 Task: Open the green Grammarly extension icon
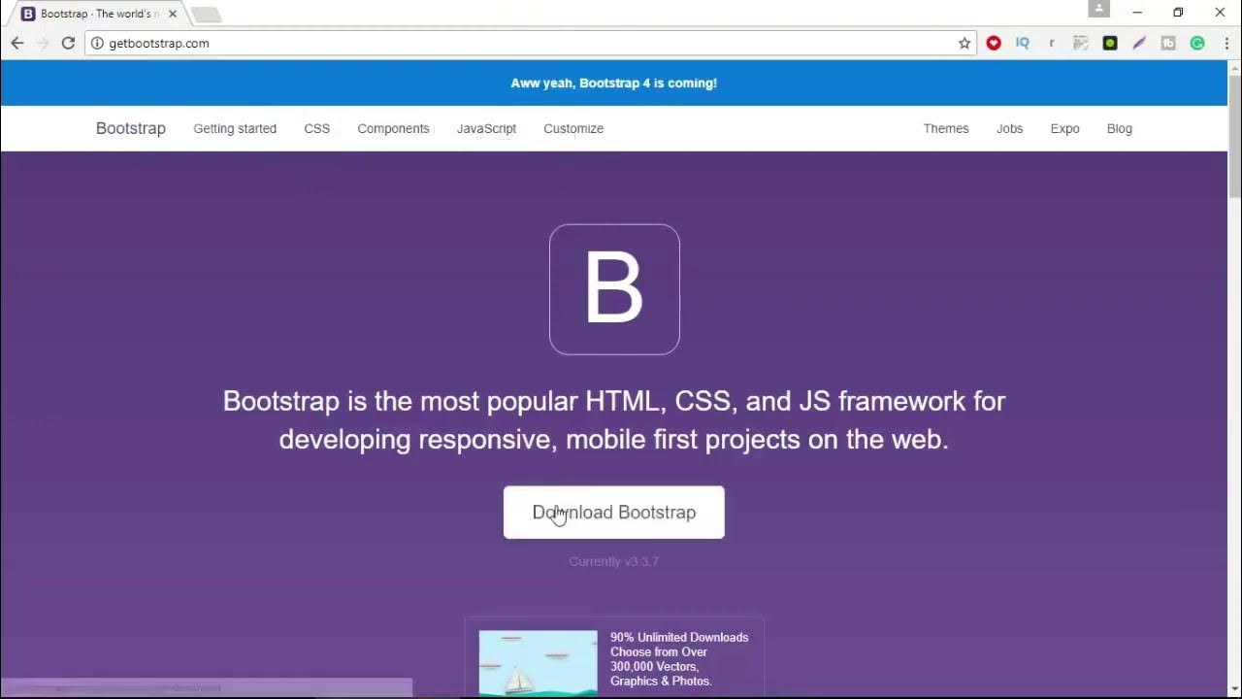[x=1197, y=43]
